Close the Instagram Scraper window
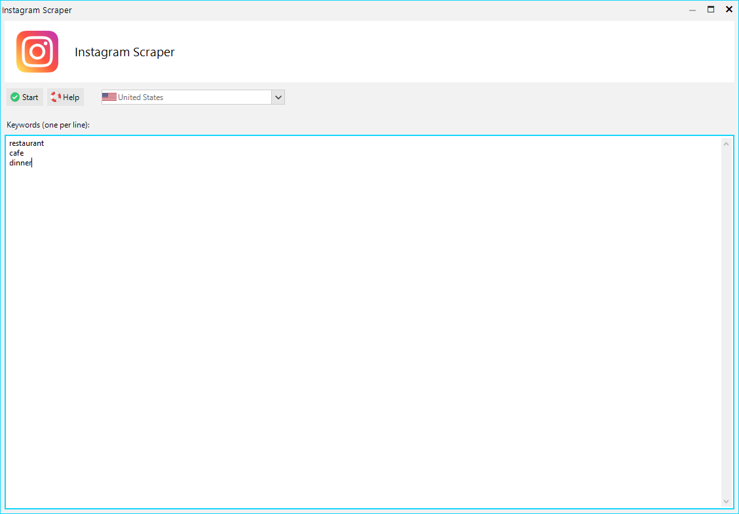 tap(729, 9)
